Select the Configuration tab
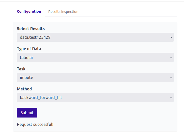The image size is (184, 136). pyautogui.click(x=29, y=11)
